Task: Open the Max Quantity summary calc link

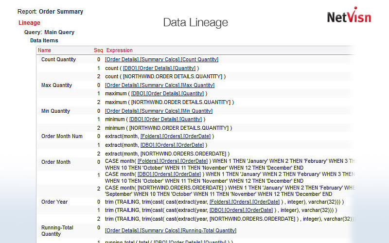Action: [159, 85]
